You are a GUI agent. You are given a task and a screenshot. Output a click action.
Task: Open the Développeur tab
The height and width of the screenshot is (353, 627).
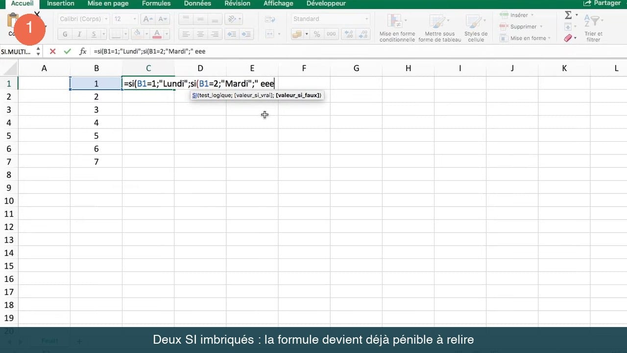pyautogui.click(x=326, y=3)
